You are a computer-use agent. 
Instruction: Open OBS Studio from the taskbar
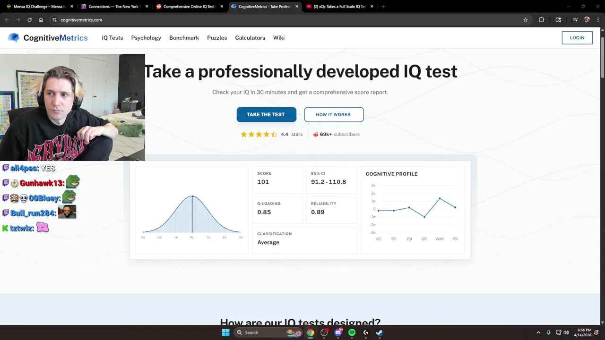tap(324, 332)
